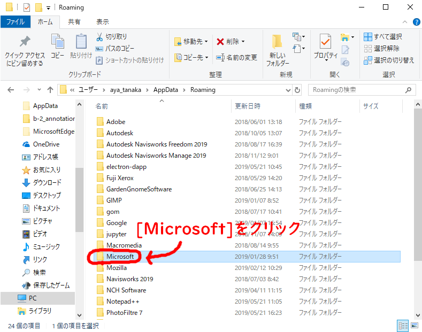Image resolution: width=422 pixels, height=332 pixels.
Task: Click Deselect (選択解除)
Action: pyautogui.click(x=381, y=49)
